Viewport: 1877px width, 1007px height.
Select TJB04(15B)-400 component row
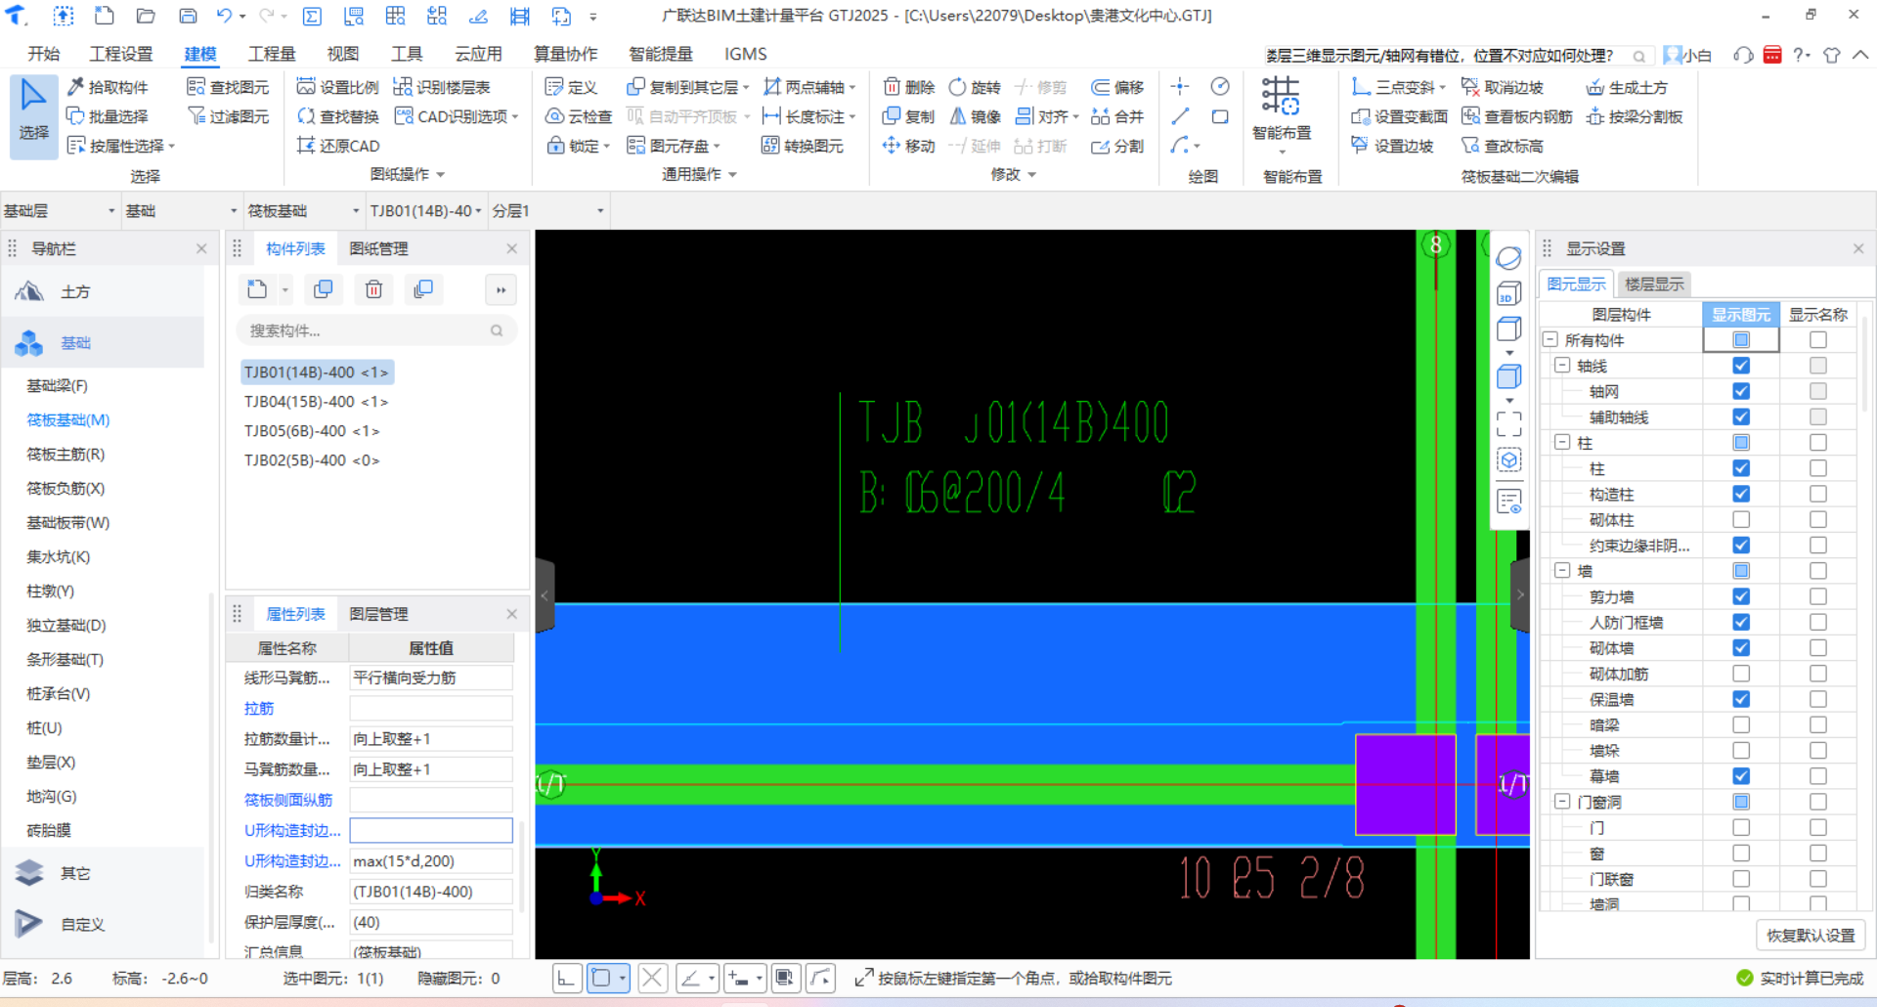click(316, 402)
